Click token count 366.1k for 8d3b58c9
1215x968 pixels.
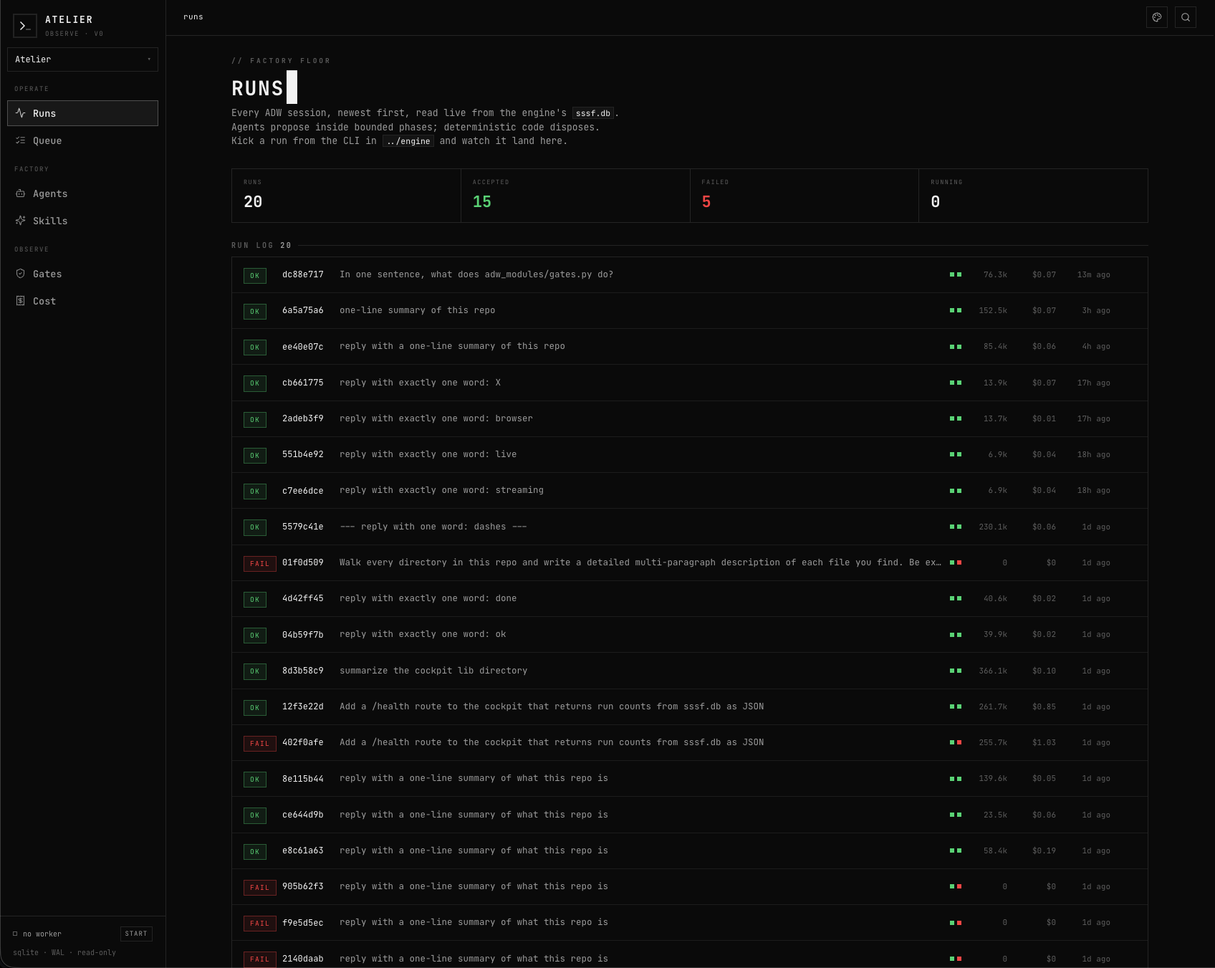pos(993,671)
